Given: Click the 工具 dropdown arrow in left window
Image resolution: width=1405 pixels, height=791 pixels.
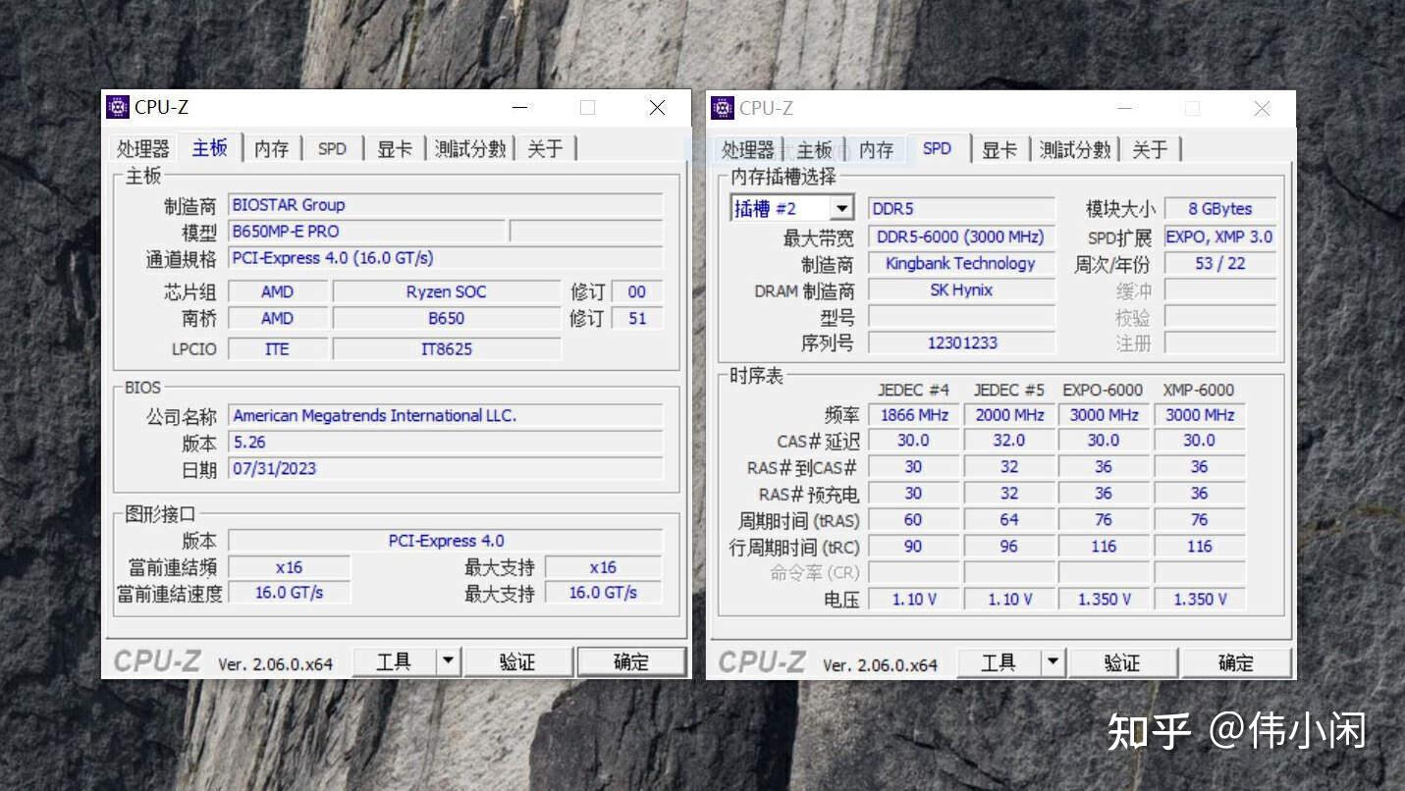Looking at the screenshot, I should pyautogui.click(x=450, y=660).
